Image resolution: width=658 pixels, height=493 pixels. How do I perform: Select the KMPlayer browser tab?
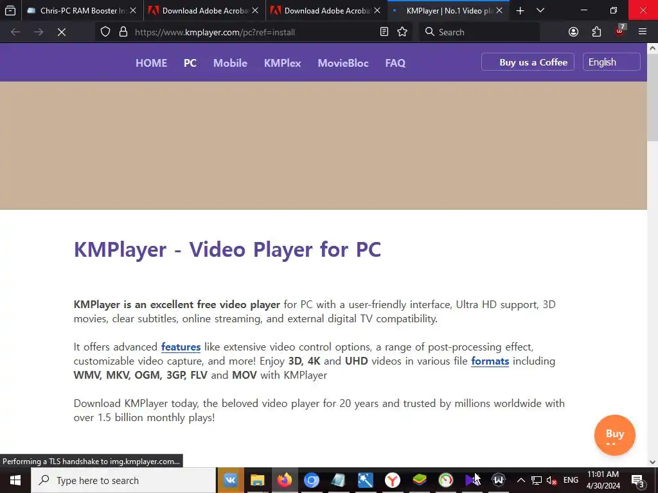(448, 11)
